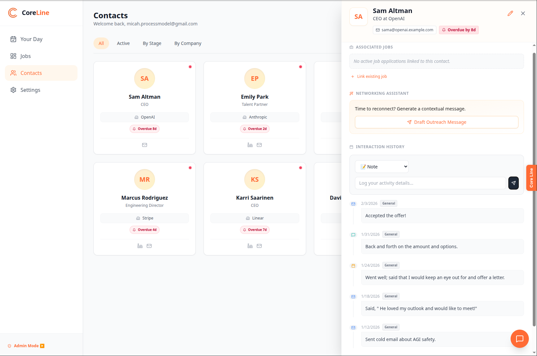Open Your Day from the sidebar
This screenshot has width=537, height=356.
click(31, 39)
